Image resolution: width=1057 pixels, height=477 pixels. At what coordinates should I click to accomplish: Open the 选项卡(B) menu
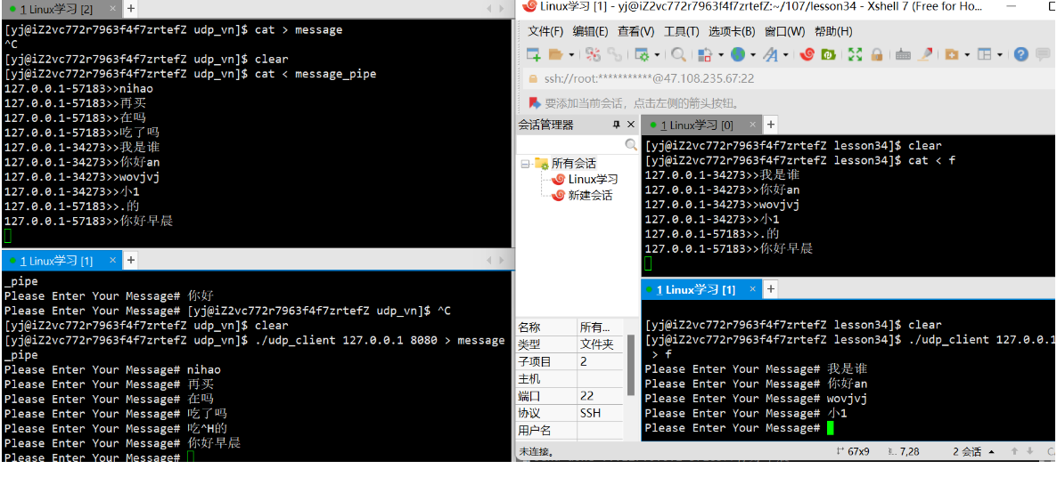click(732, 32)
